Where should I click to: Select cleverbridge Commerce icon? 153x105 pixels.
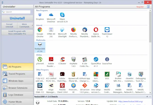pos(130,74)
